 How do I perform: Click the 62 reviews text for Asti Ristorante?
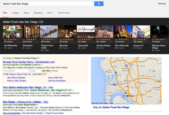[8, 42]
